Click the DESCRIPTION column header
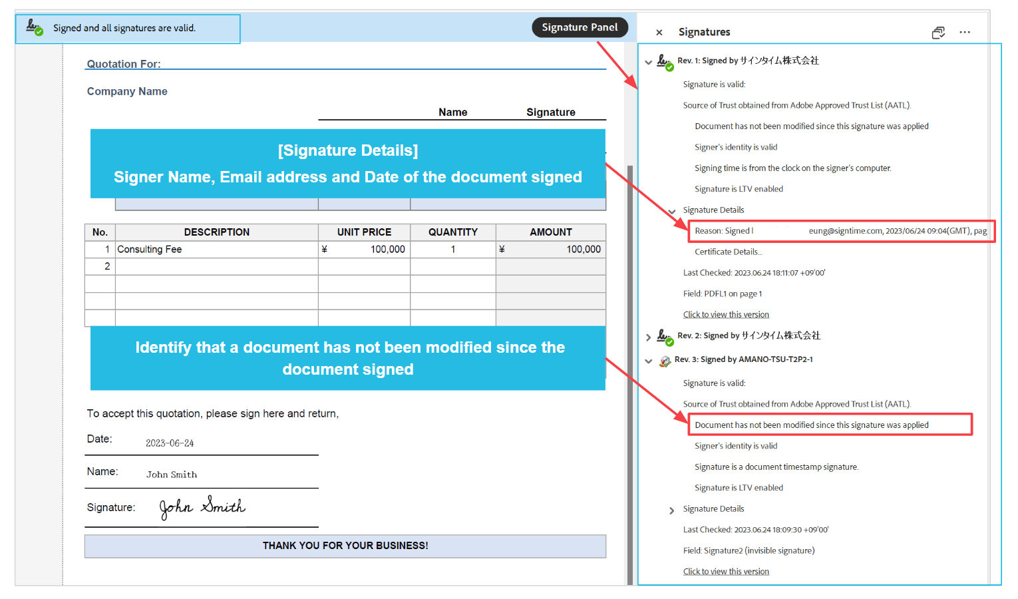 (216, 232)
